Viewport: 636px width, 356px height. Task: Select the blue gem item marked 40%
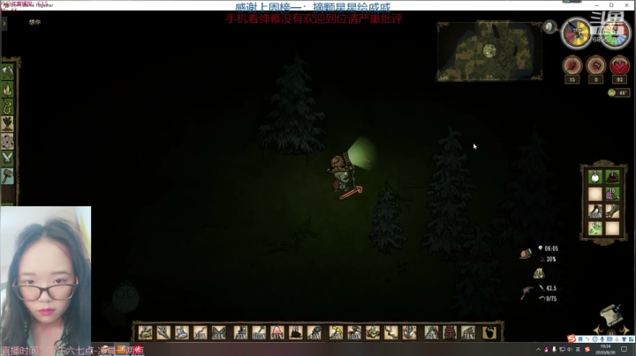[314, 332]
